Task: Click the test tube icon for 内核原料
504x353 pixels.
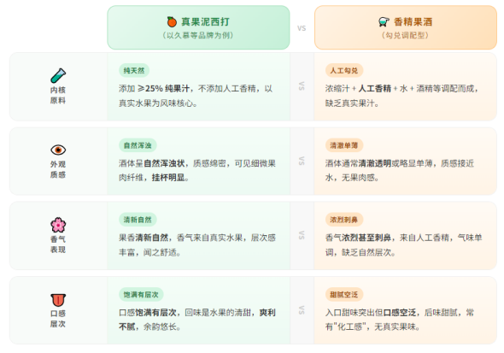Action: tap(58, 76)
